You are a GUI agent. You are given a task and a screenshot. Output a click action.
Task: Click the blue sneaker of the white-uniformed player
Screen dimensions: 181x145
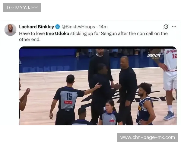pyautogui.click(x=169, y=115)
